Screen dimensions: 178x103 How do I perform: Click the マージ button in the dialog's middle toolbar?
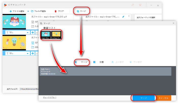(81, 62)
